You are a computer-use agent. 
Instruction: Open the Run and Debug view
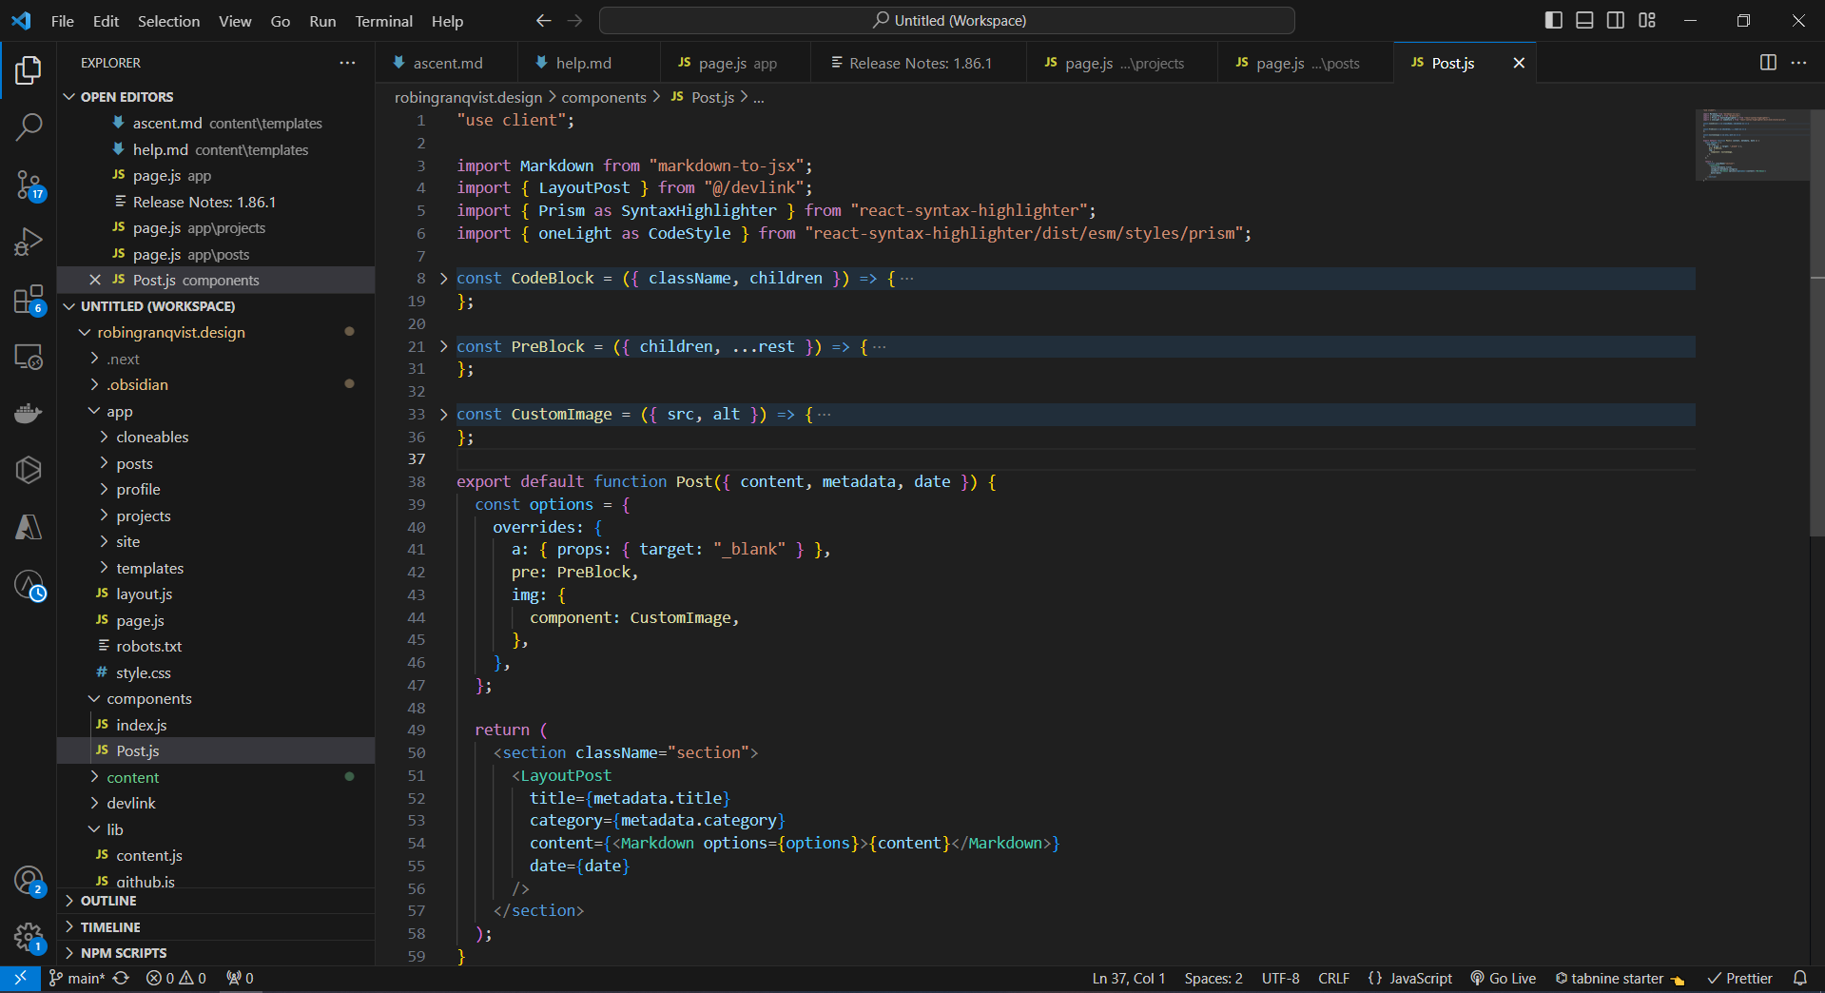pyautogui.click(x=29, y=241)
